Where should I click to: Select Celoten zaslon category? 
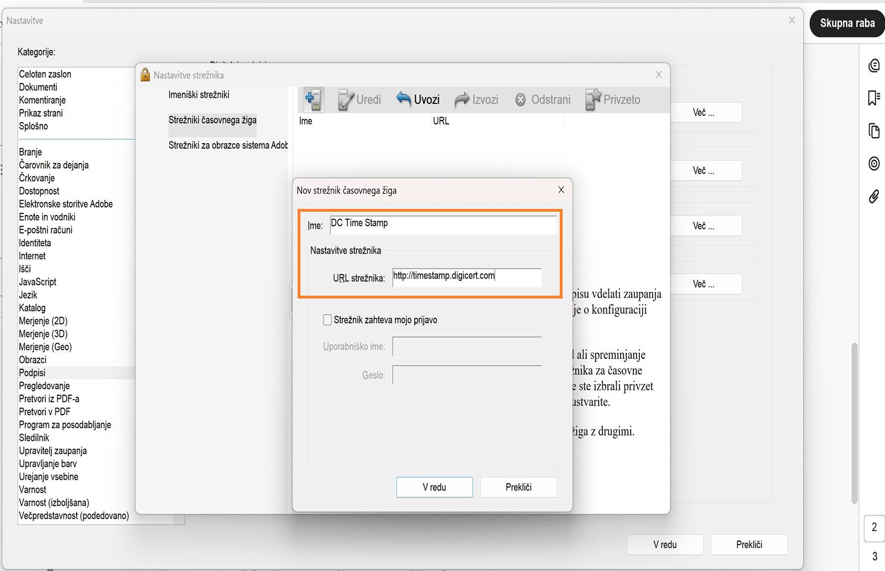[x=45, y=74]
